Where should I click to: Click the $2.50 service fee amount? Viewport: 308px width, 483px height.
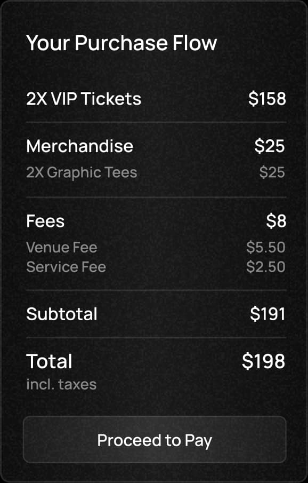tap(266, 267)
